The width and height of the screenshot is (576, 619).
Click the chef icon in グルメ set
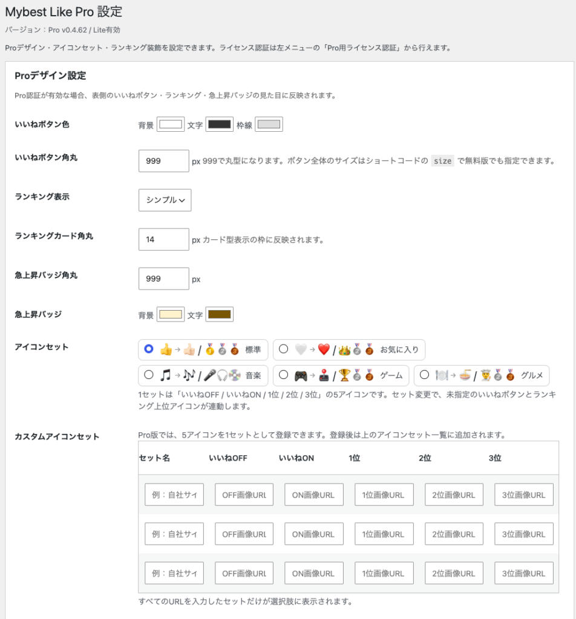click(485, 375)
